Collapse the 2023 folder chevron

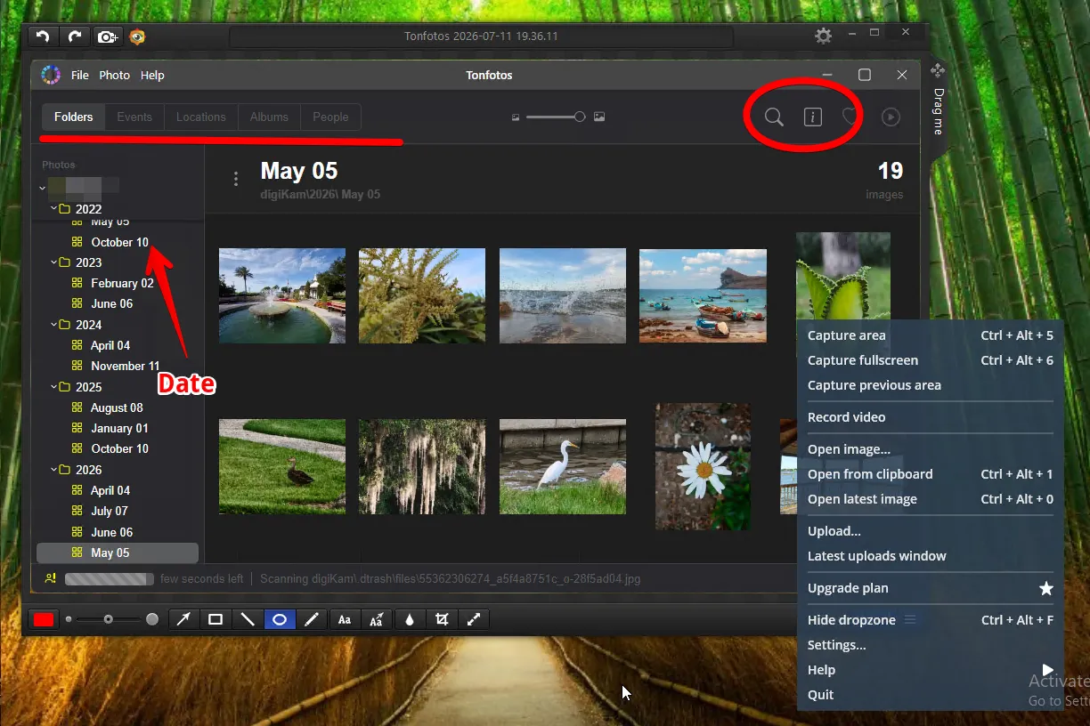[53, 262]
